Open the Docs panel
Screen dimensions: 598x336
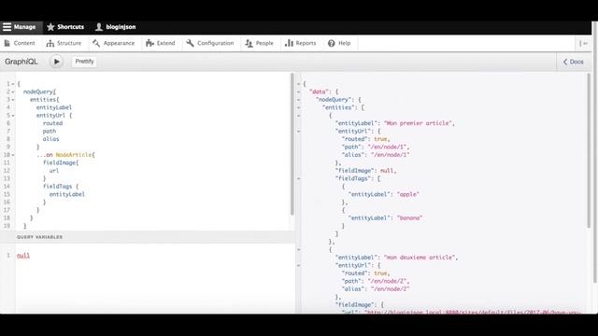click(x=573, y=62)
